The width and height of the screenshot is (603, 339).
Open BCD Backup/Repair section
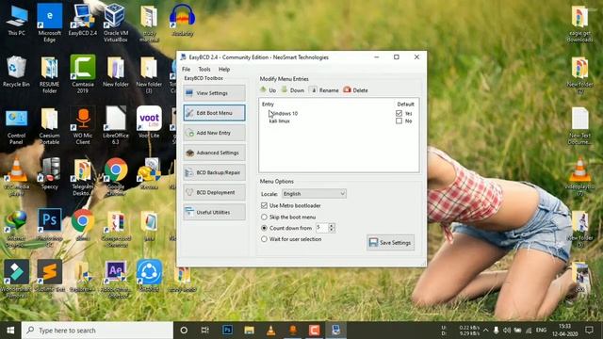214,172
